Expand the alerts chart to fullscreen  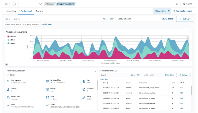pos(190,32)
